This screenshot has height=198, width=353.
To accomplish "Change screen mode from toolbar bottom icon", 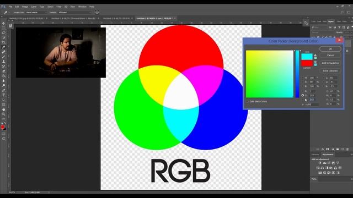I will tap(3, 139).
